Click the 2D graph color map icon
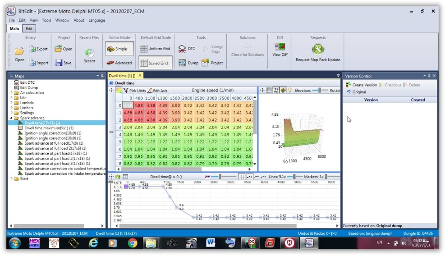 coord(118,177)
